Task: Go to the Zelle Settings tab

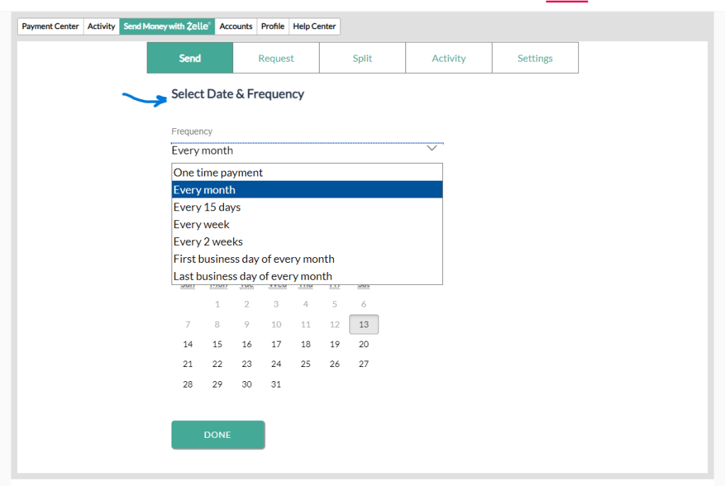Action: [535, 58]
